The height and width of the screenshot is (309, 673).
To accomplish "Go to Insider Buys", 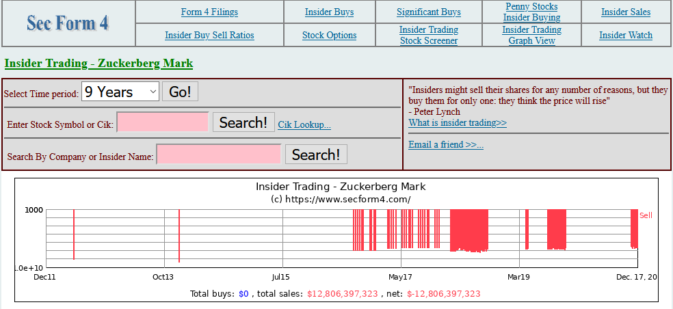I will (329, 12).
